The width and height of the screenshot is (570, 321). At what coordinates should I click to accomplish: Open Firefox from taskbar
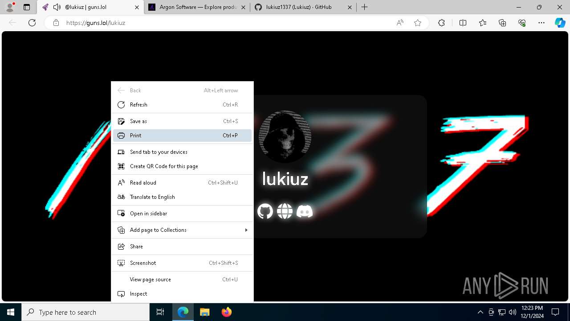[226, 312]
